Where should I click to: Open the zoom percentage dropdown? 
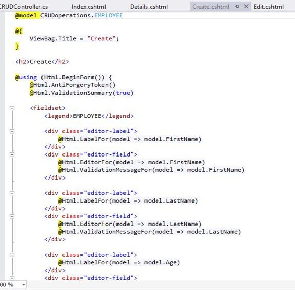pyautogui.click(x=24, y=285)
